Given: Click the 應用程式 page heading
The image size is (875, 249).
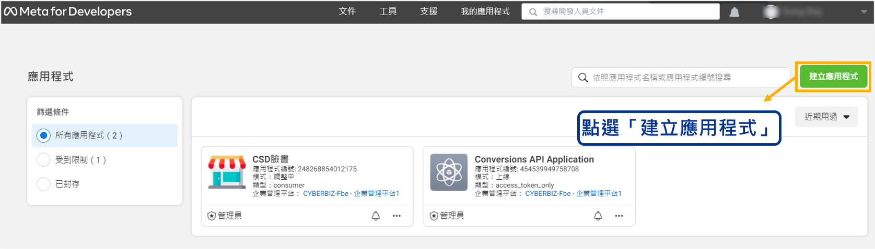Looking at the screenshot, I should point(50,77).
